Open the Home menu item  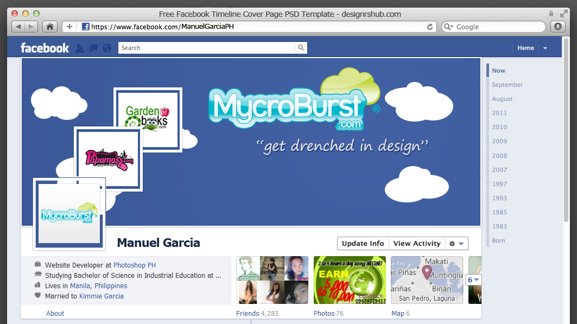click(525, 48)
